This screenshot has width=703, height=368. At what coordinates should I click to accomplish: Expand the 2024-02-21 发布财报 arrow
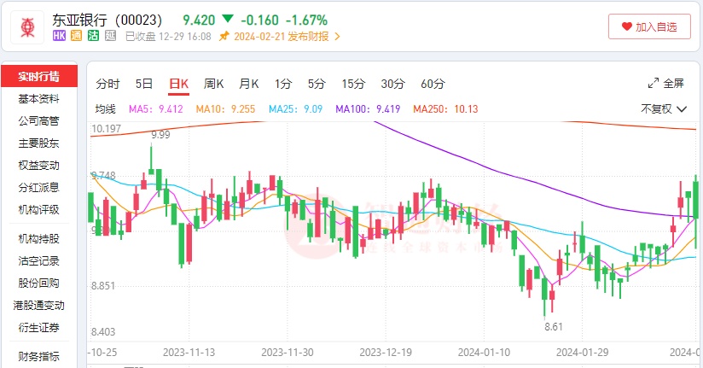click(337, 36)
